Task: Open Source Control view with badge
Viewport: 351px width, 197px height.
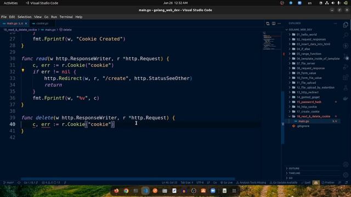Action: (346, 56)
